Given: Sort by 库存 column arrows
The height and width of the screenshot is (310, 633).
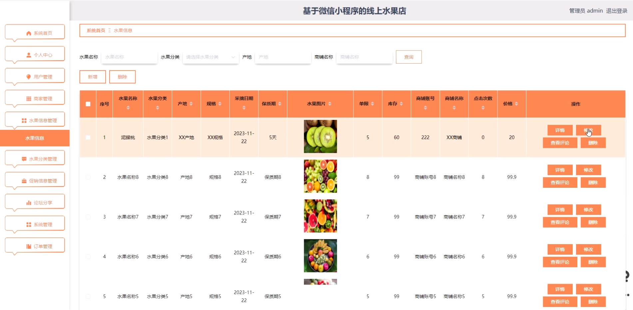Looking at the screenshot, I should pos(401,104).
